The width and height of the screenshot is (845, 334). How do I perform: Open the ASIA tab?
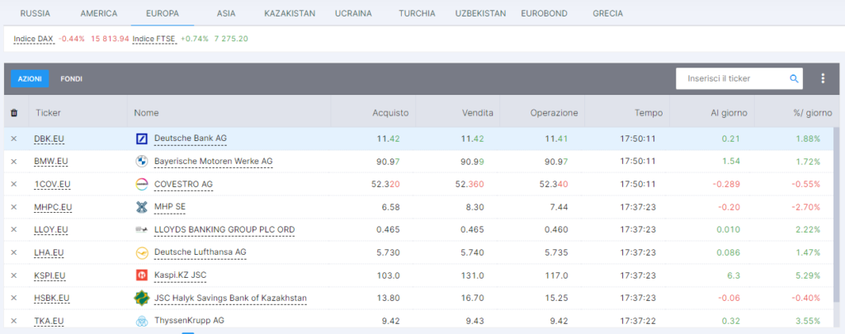pyautogui.click(x=226, y=13)
